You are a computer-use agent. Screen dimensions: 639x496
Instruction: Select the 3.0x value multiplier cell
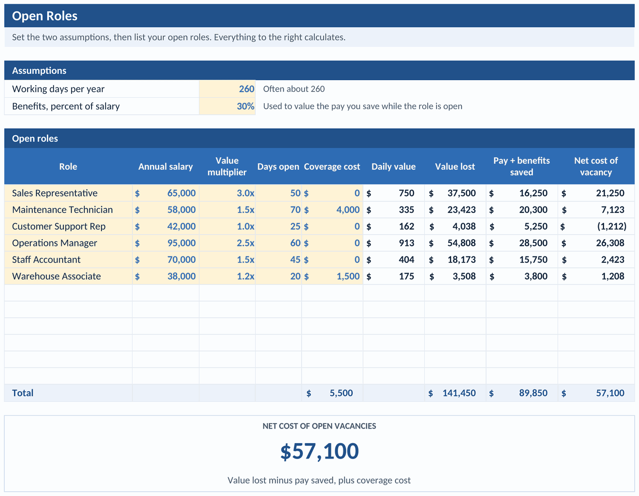(x=227, y=193)
